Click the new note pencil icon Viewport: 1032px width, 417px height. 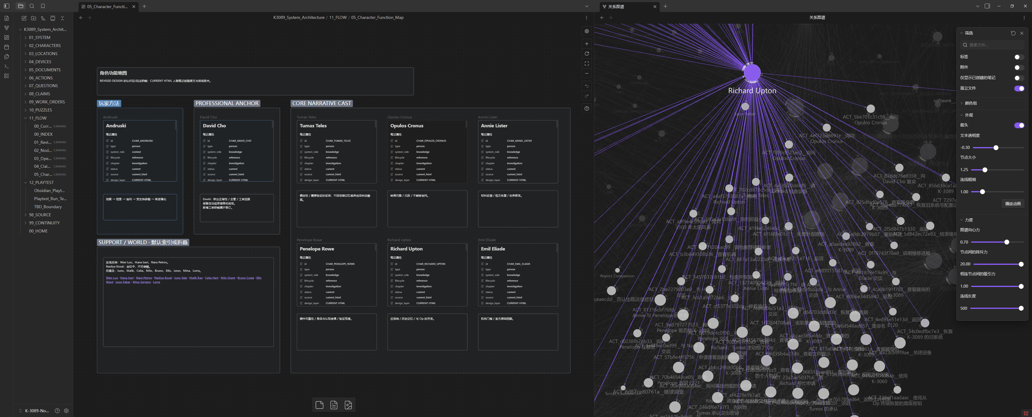tap(24, 18)
